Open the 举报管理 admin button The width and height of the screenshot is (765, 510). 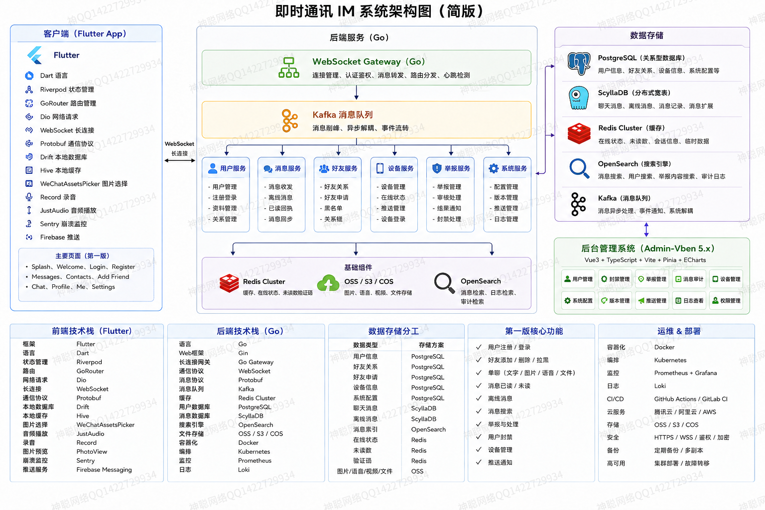click(x=652, y=279)
